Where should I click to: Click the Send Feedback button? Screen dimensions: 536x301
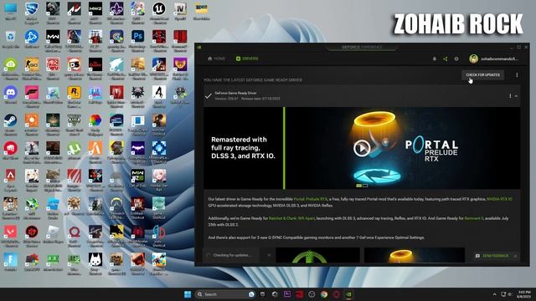click(492, 256)
